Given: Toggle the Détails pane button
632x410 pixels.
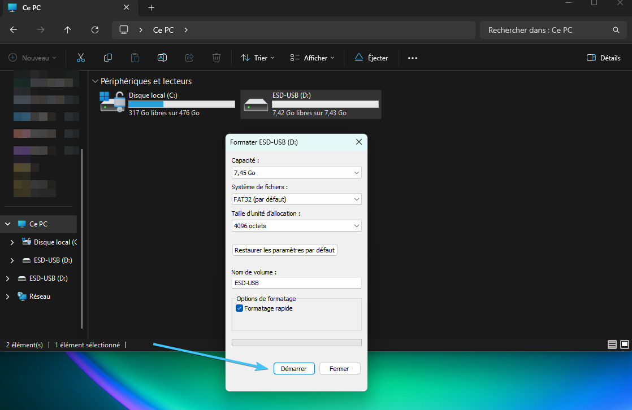Looking at the screenshot, I should click(x=603, y=58).
